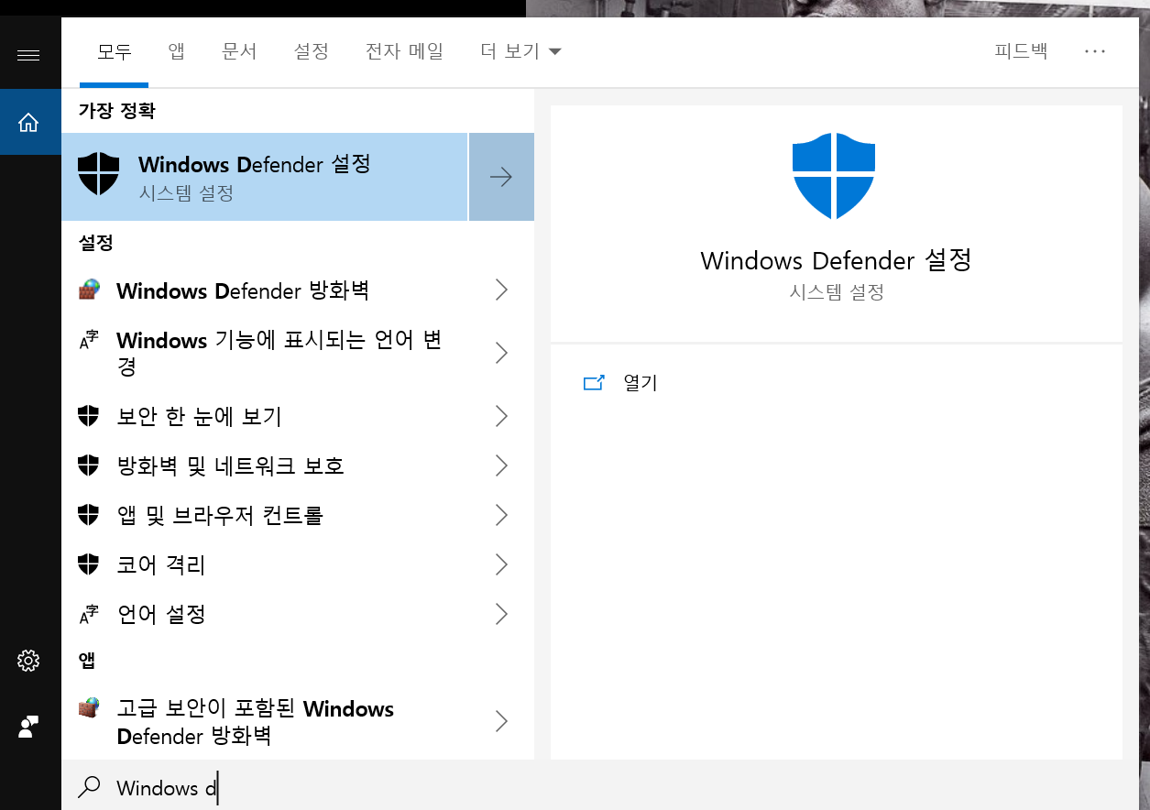1150x810 pixels.
Task: Click 열기 to open Defender settings
Action: click(x=641, y=383)
